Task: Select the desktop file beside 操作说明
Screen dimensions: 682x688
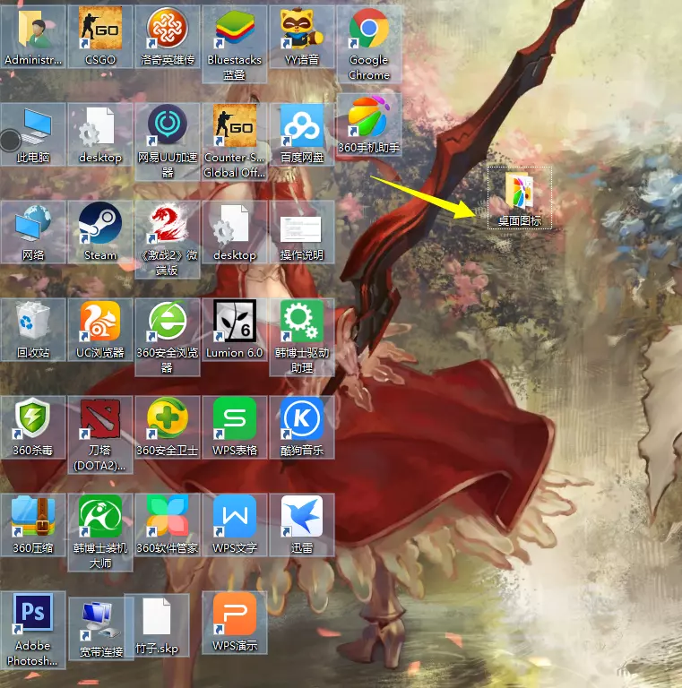Action: click(x=235, y=232)
